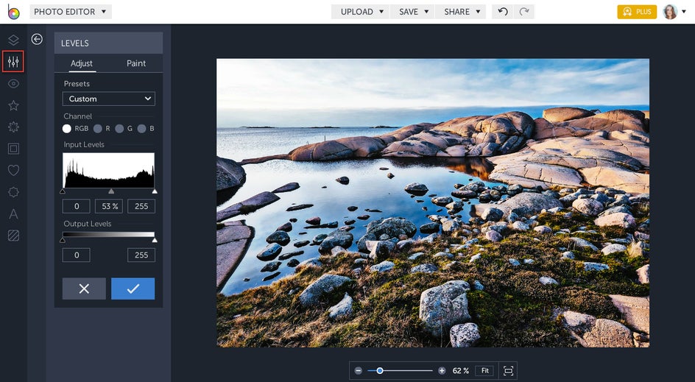Select the Text tool letter A icon
Screen dimensions: 695x382
coord(13,214)
